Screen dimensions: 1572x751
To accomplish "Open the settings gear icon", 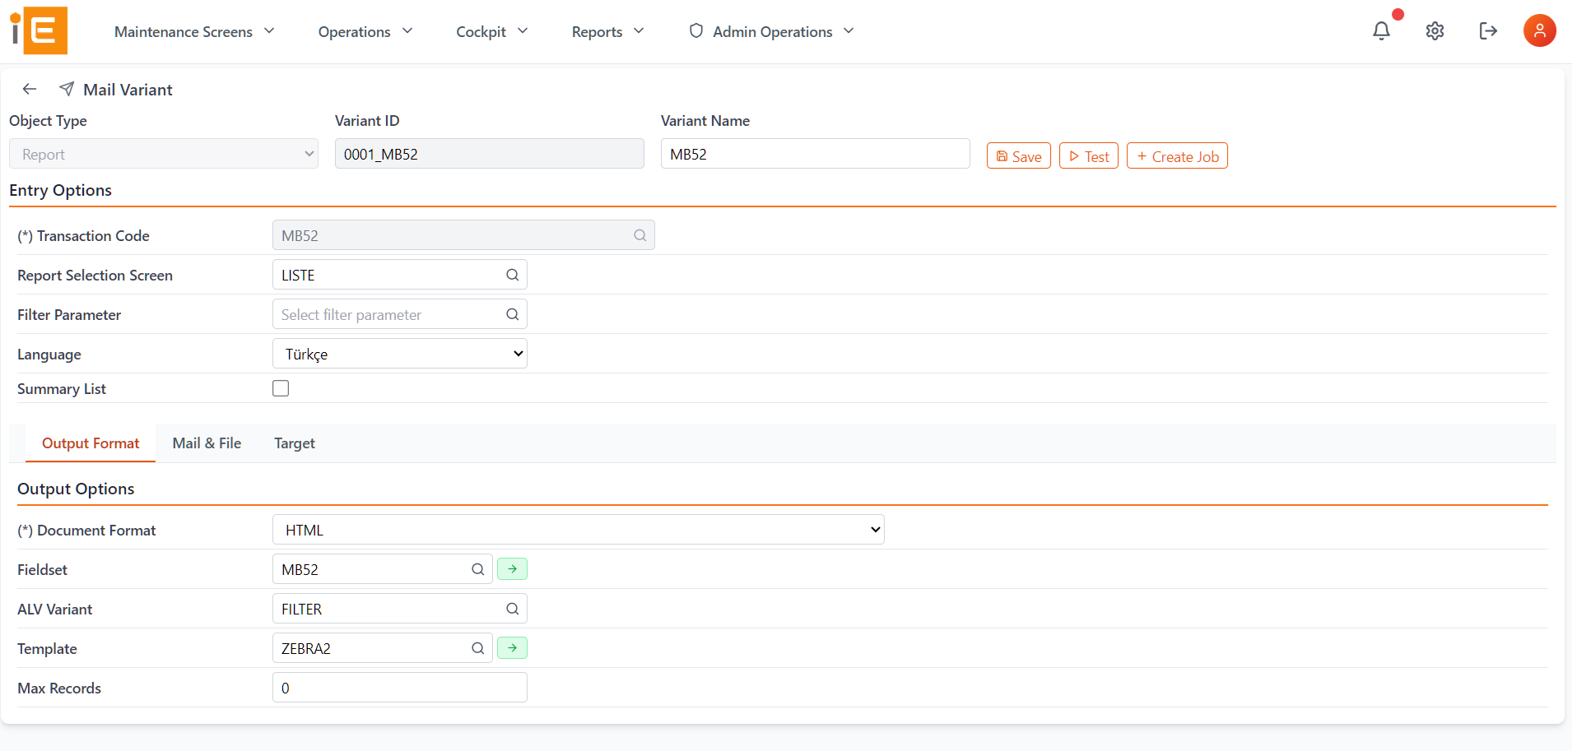I will [x=1435, y=30].
